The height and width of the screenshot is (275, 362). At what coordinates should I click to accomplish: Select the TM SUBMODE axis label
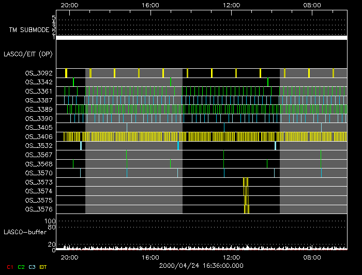[29, 30]
